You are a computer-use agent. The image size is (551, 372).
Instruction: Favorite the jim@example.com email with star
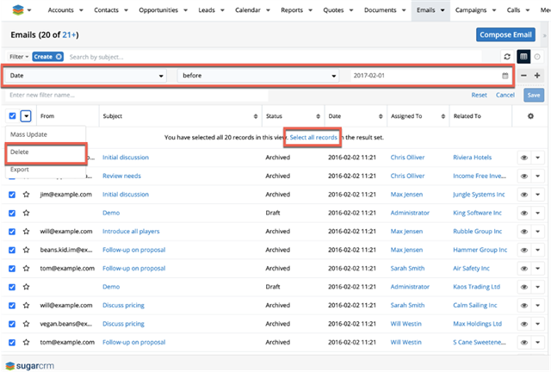[28, 195]
